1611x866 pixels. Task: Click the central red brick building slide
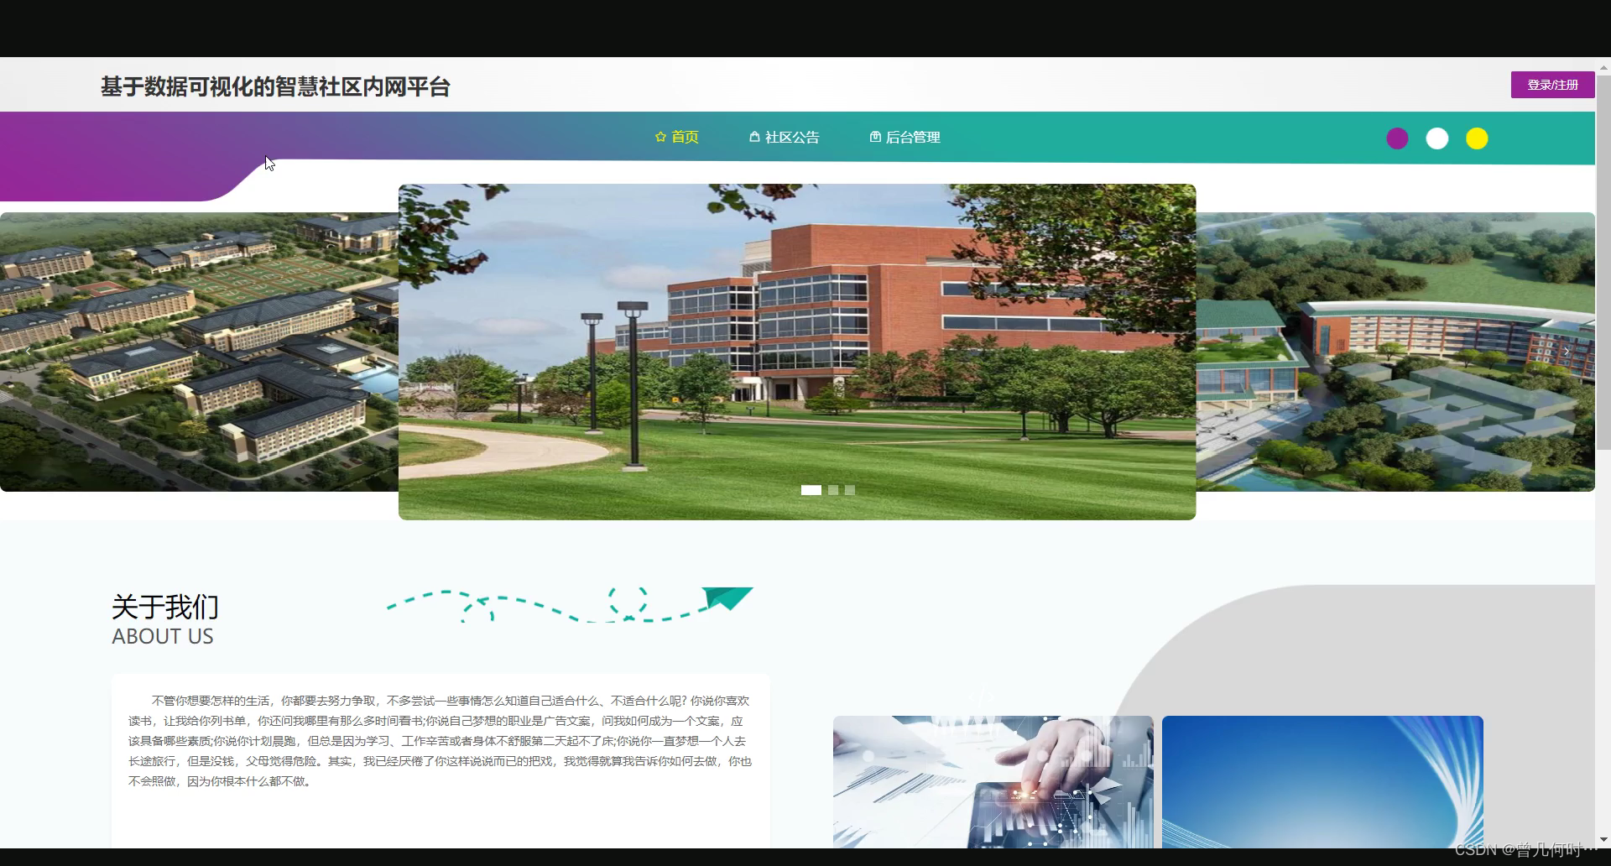click(x=797, y=352)
